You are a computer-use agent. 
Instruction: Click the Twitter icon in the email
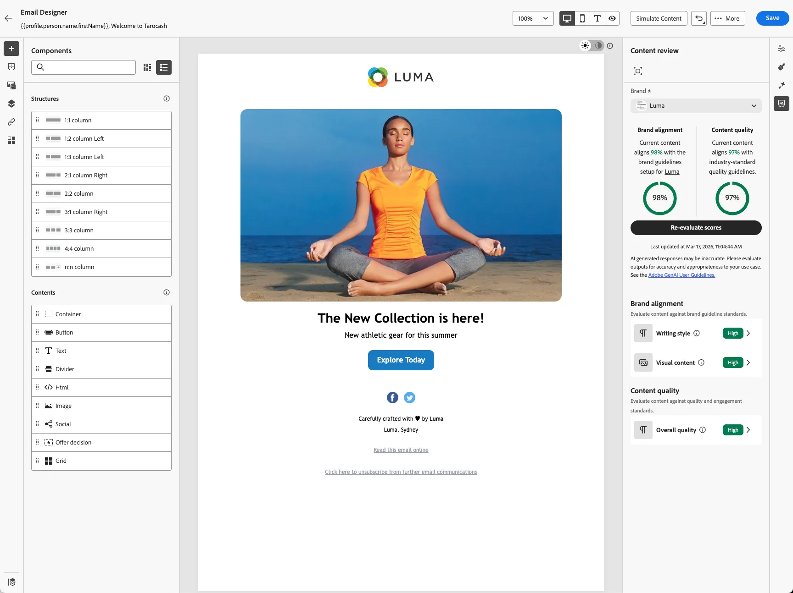click(x=410, y=398)
